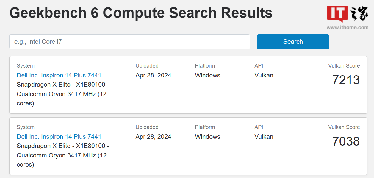This screenshot has height=178, width=374.
Task: Select the 7038 Vulkan score value
Action: point(346,141)
